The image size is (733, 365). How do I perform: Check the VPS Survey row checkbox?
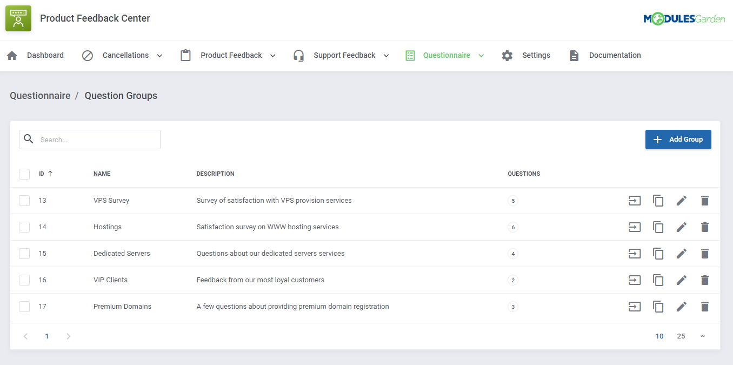24,200
